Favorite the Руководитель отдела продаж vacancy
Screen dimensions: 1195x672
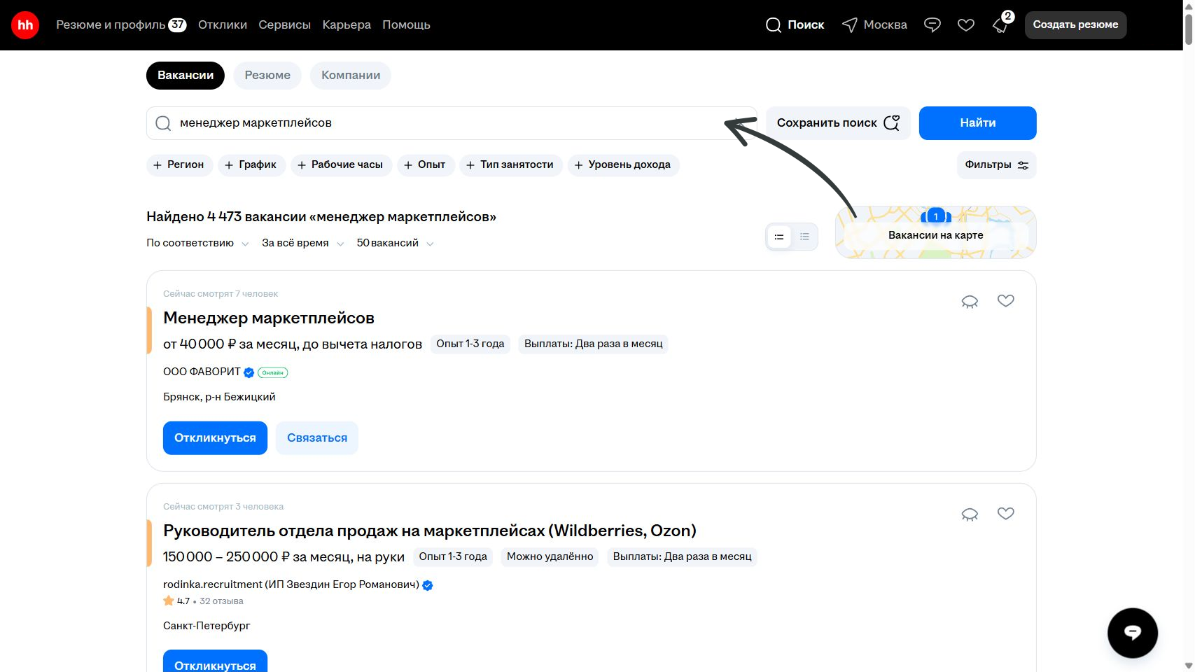[1006, 514]
